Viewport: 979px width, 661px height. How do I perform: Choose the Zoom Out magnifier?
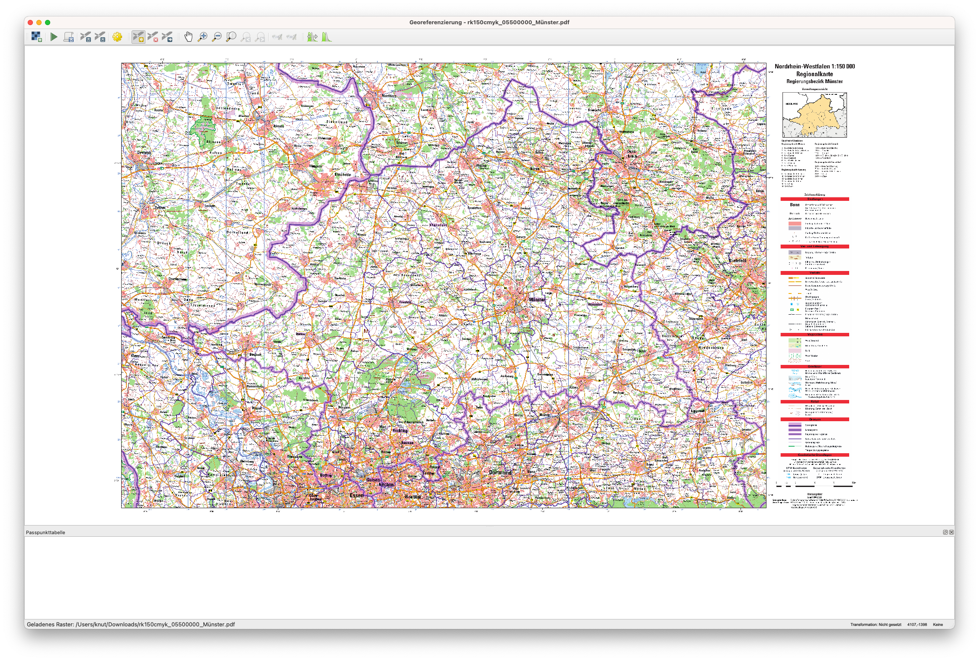(217, 37)
